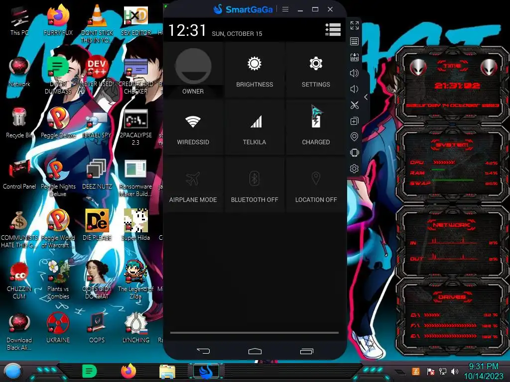Image resolution: width=510 pixels, height=382 pixels.
Task: Open network icon in system tray
Action: [x=443, y=371]
